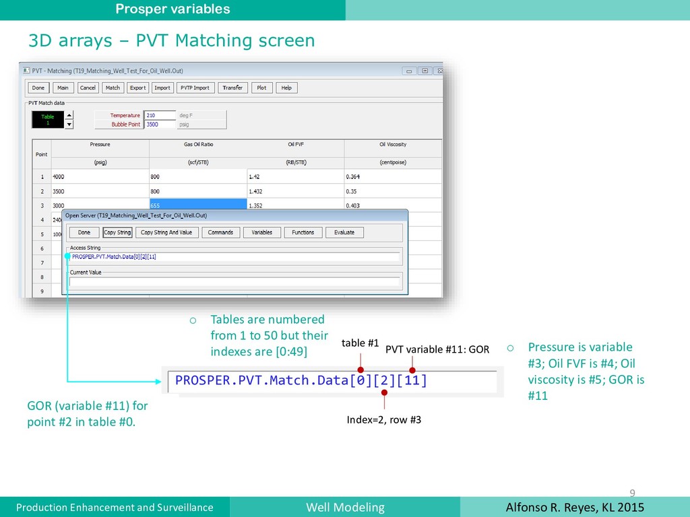Open Help in the PVT Matching window
The image size is (690, 517).
pyautogui.click(x=286, y=88)
